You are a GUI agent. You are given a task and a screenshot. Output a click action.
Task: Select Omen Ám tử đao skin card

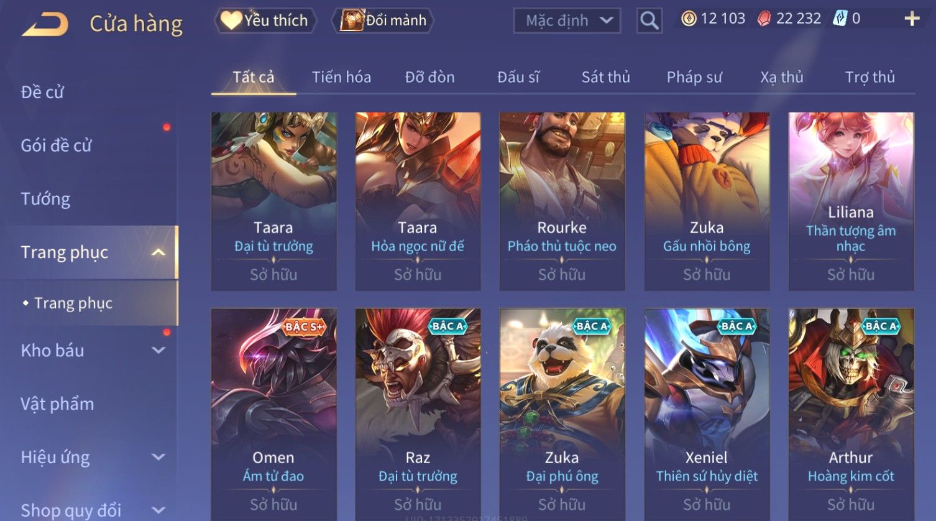click(273, 414)
